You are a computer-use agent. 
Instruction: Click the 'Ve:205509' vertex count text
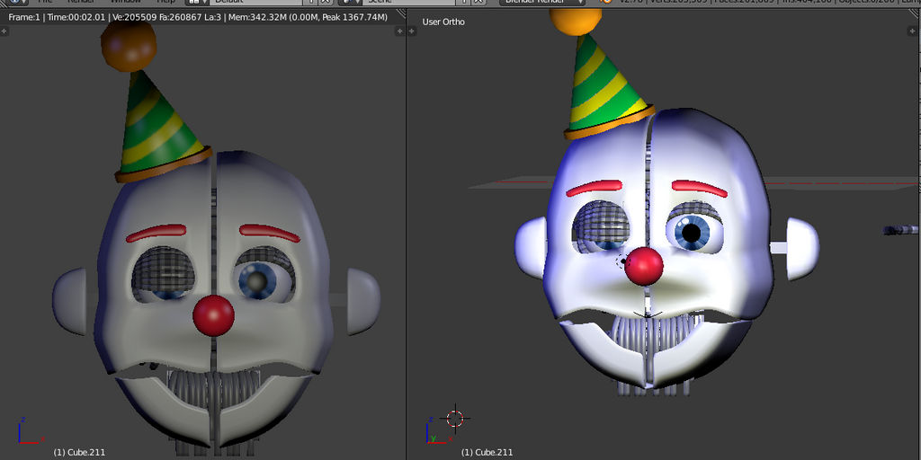coord(133,17)
